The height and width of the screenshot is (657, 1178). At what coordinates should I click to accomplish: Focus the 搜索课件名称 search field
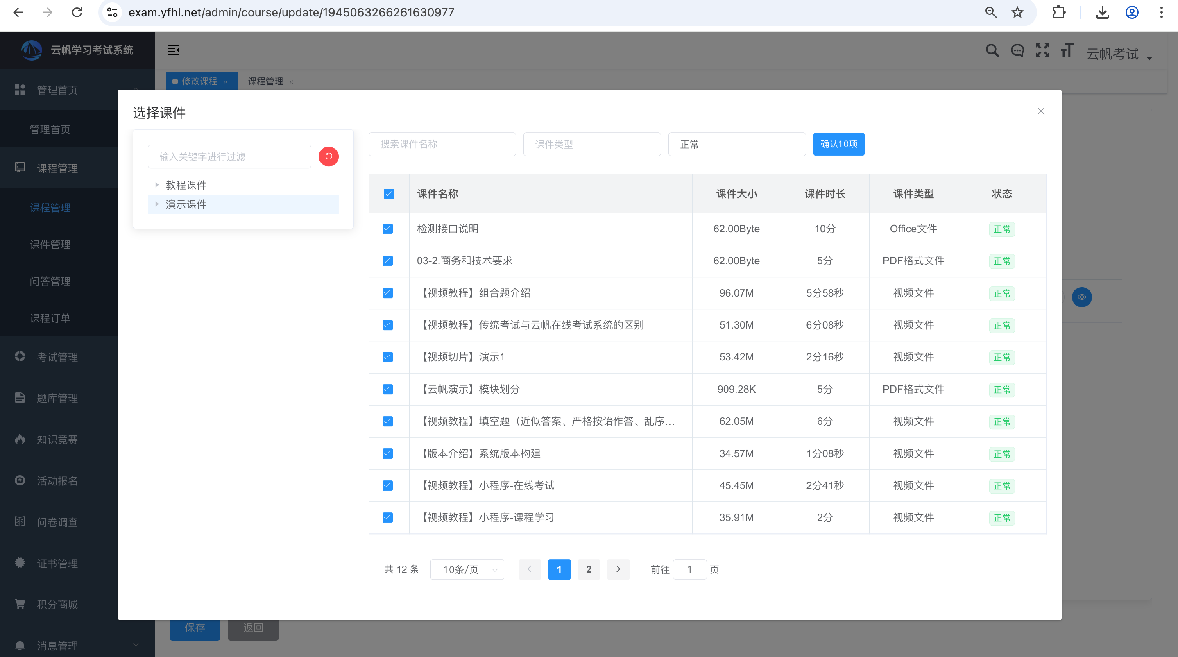[x=442, y=144]
